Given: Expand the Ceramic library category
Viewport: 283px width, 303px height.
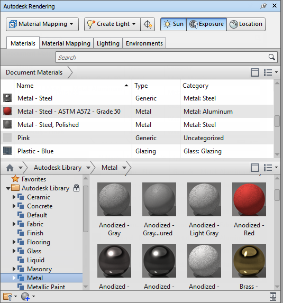Looking at the screenshot, I should click(x=14, y=197).
